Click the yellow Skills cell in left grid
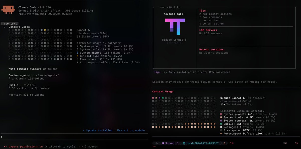Viewport: 301px width, 149px height. [45, 30]
